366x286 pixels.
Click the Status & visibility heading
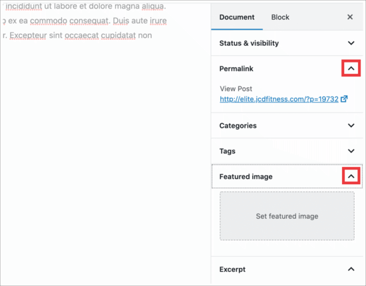(249, 43)
